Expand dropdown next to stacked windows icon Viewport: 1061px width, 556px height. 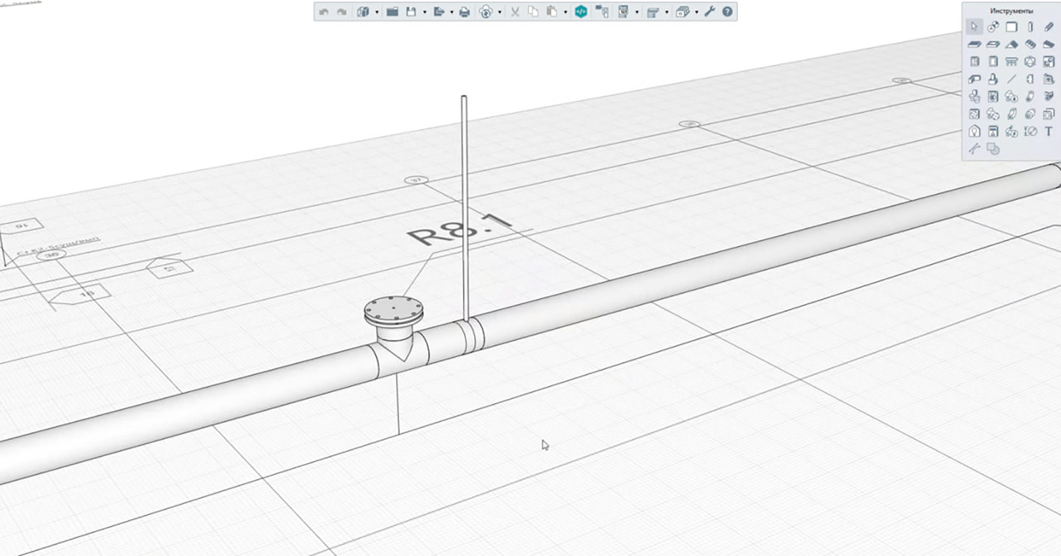click(x=696, y=12)
